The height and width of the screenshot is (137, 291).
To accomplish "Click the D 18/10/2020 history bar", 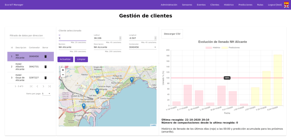I will (x=199, y=98).
